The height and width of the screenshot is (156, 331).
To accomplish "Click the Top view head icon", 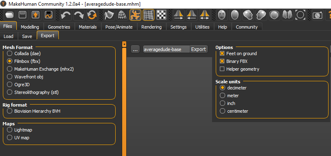I will [274, 15].
